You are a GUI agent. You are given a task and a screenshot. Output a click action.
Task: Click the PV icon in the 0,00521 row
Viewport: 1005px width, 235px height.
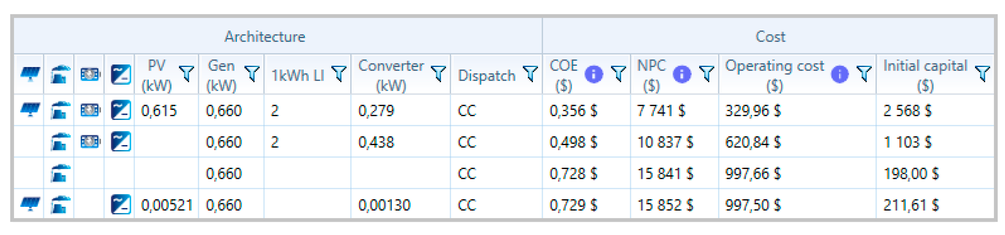(30, 204)
